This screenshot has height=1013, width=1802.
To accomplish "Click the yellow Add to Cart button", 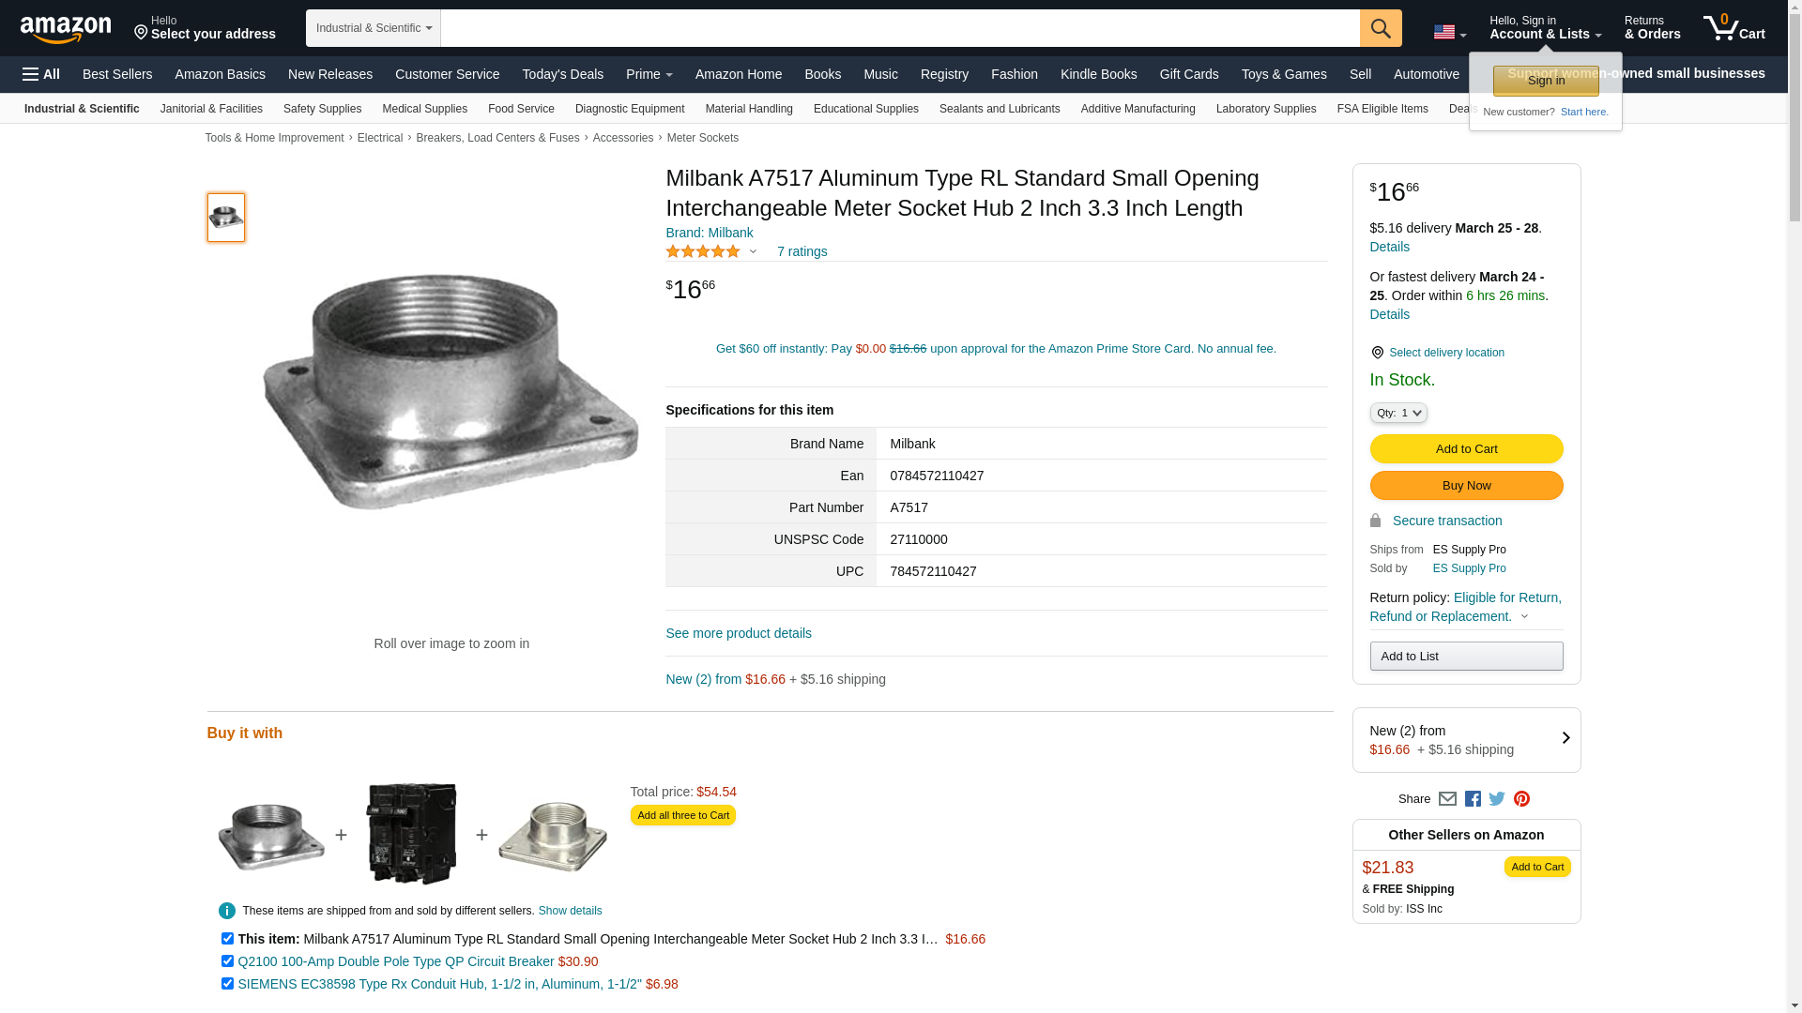I will 1466,449.
